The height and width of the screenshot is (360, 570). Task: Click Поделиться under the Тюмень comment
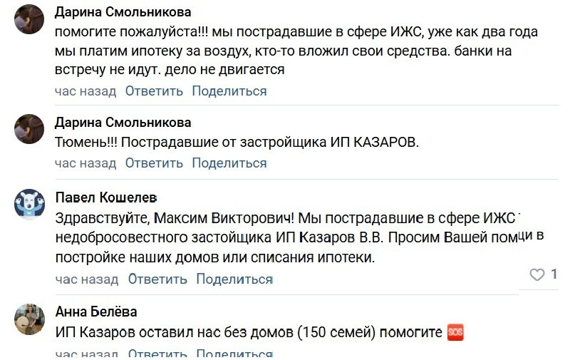point(229,163)
